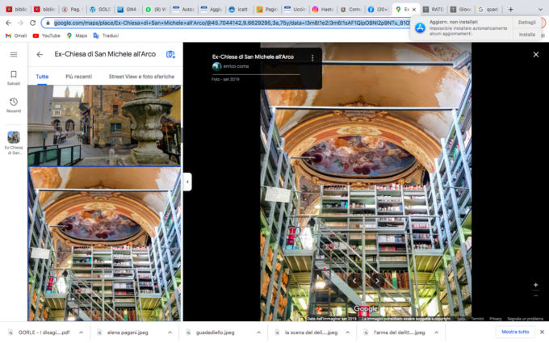Expand options for elena pagani.jpeg download
This screenshot has height=343, width=549.
click(x=170, y=333)
